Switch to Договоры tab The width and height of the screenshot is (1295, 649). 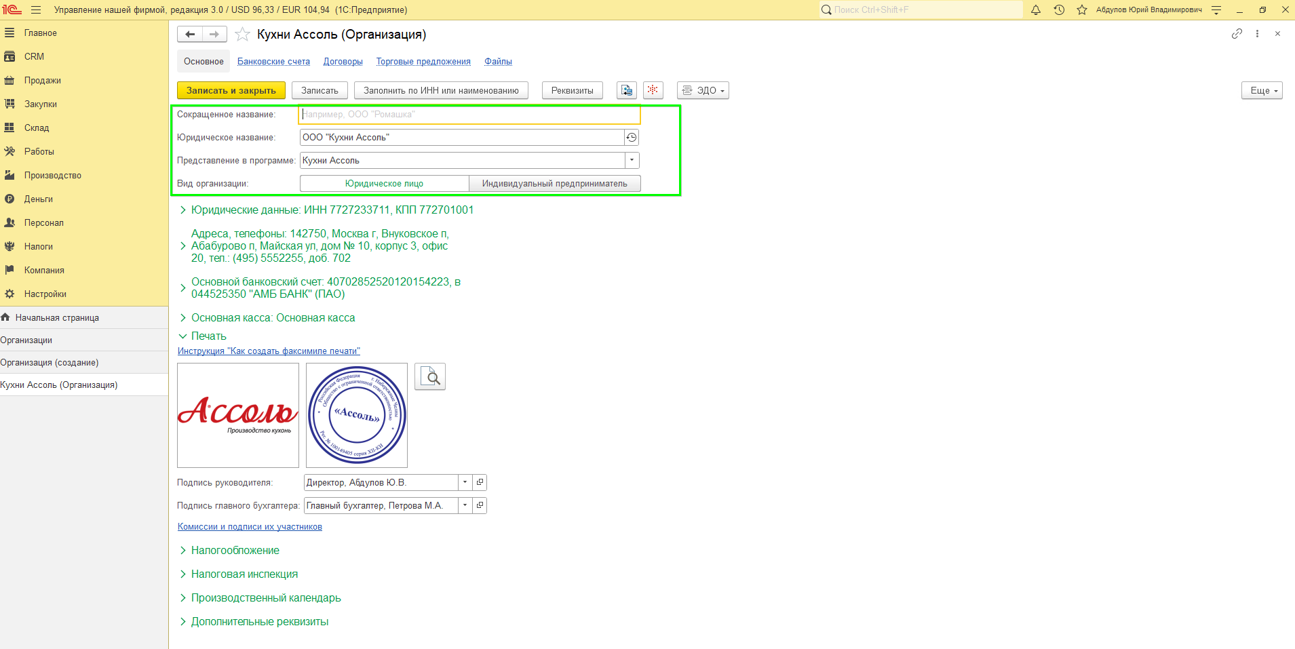point(343,62)
